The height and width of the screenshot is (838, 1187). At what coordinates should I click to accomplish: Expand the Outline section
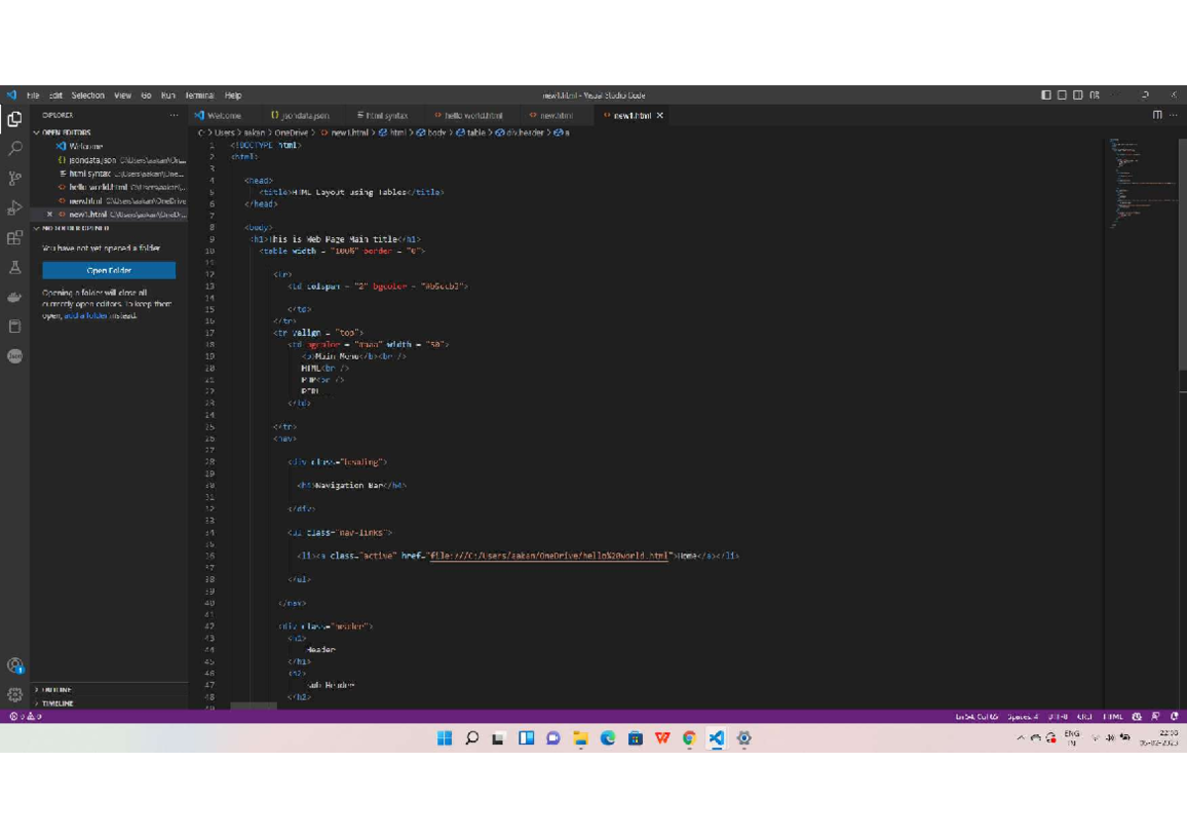[55, 690]
